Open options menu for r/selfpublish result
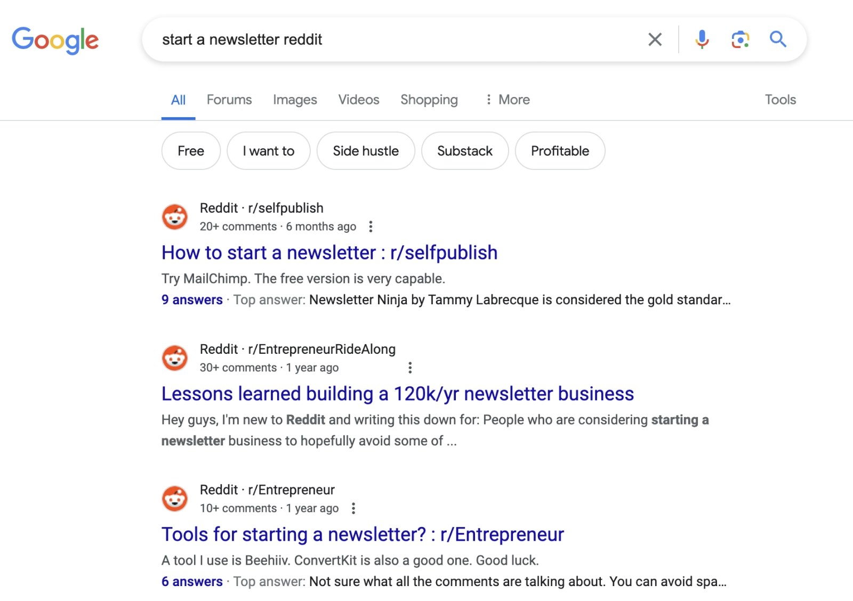853x601 pixels. coord(371,226)
